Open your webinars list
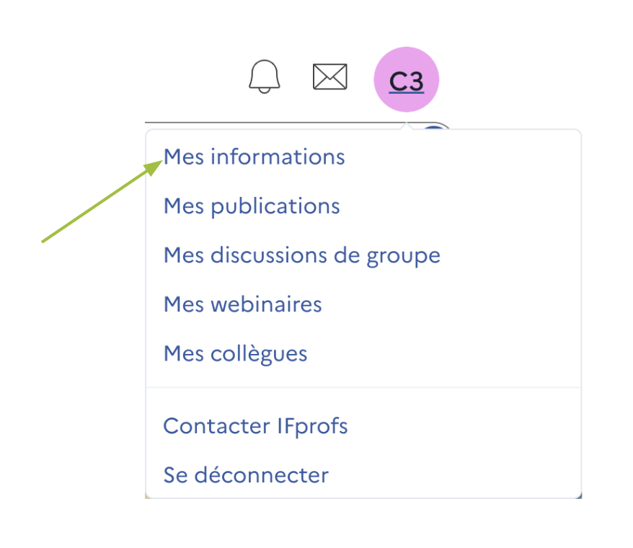633x548 pixels. [x=242, y=304]
